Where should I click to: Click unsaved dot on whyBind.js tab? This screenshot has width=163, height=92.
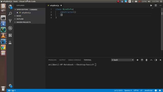pos(61,5)
